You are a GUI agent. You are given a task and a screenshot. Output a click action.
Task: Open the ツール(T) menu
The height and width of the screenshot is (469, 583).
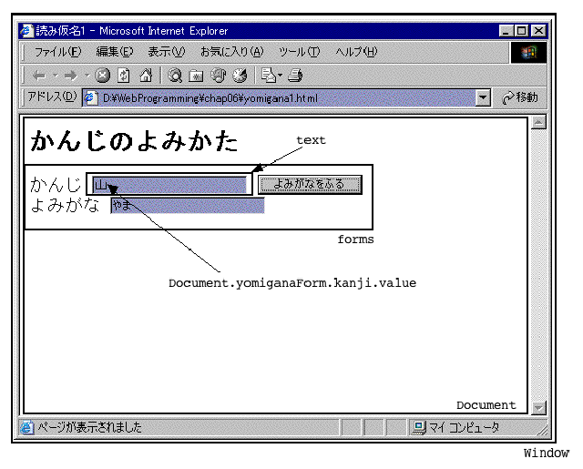299,52
